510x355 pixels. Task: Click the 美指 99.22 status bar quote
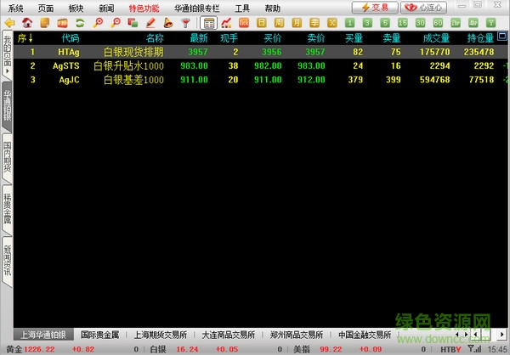click(318, 349)
